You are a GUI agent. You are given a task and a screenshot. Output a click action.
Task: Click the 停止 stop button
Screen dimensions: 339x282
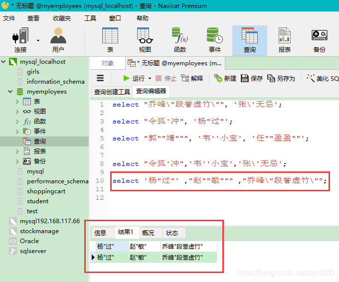click(x=166, y=78)
